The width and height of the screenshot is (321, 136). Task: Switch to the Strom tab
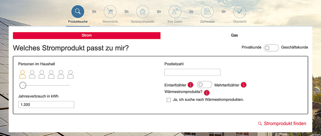87,35
